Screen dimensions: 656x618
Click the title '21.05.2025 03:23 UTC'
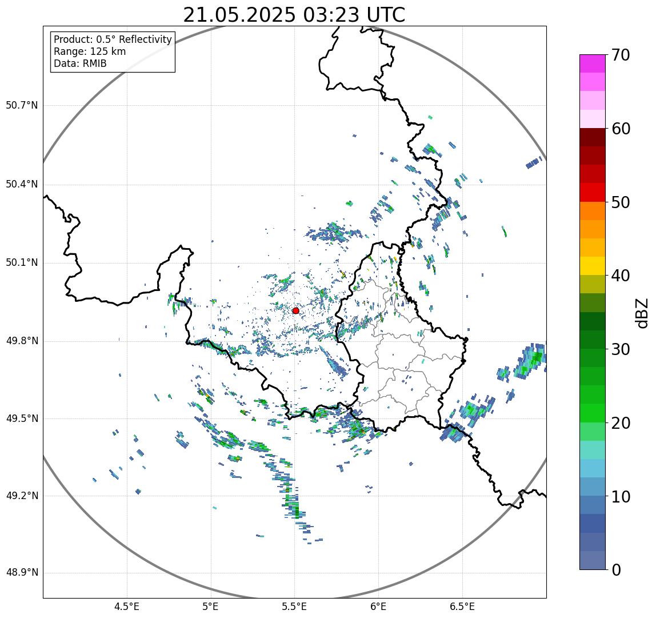[x=294, y=15]
